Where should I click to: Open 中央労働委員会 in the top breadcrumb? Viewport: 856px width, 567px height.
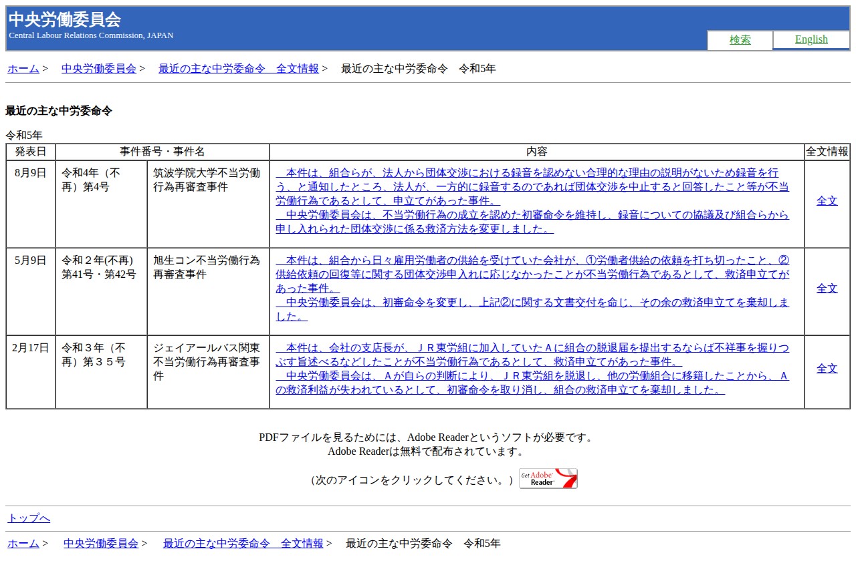click(99, 68)
